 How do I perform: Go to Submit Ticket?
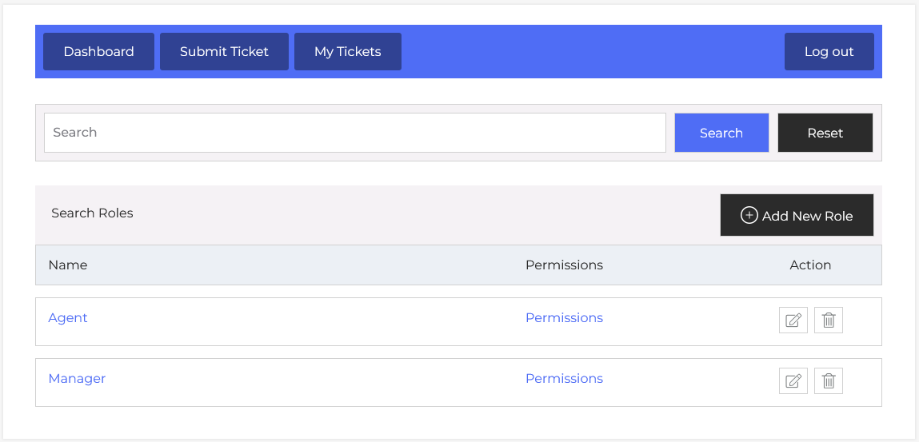pyautogui.click(x=224, y=52)
